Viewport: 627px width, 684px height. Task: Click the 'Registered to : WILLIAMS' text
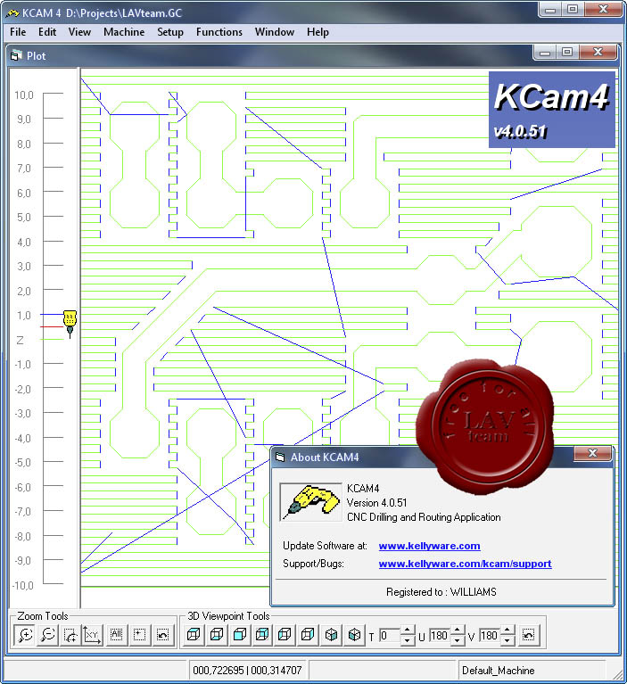tap(441, 592)
